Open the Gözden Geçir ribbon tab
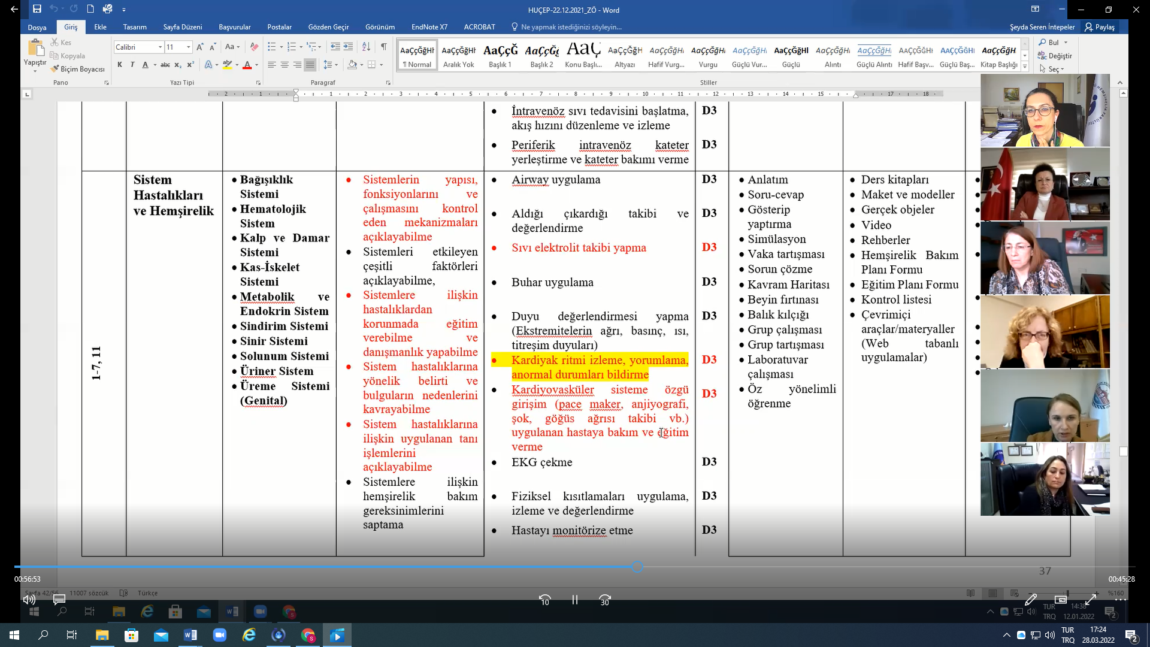 (328, 27)
